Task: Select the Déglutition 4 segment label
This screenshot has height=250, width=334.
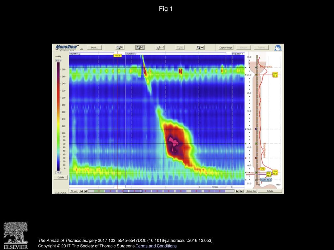Action: point(237,54)
